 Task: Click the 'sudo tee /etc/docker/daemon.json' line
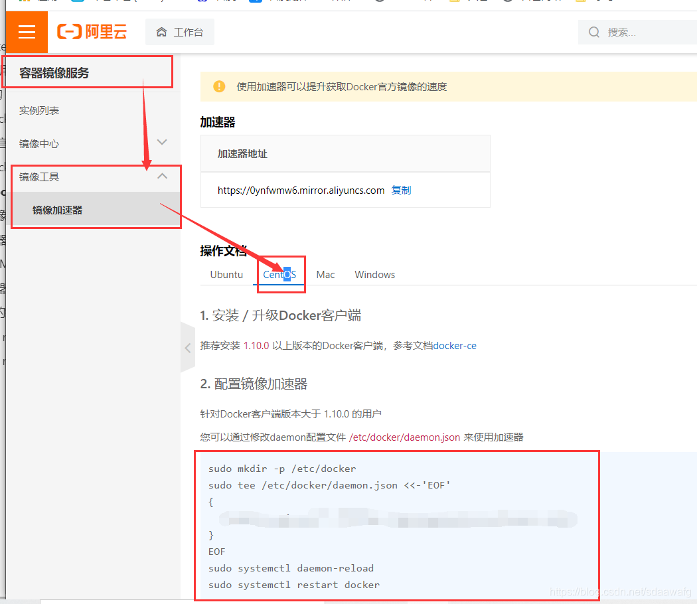click(329, 485)
